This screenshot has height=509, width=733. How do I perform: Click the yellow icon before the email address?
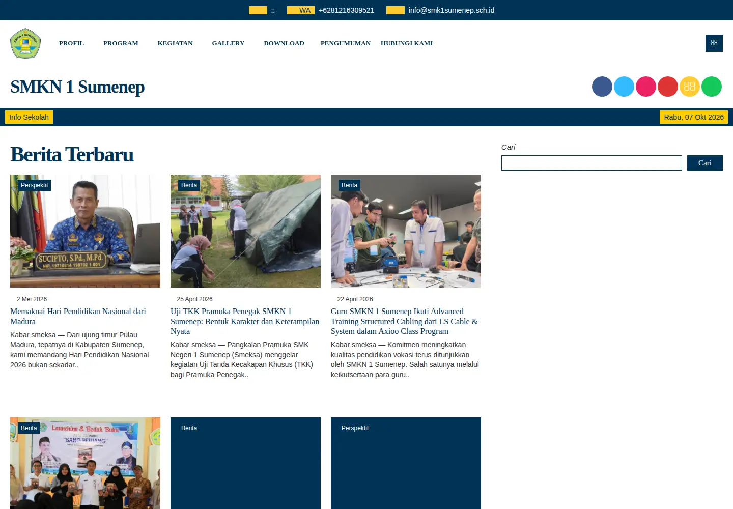pyautogui.click(x=396, y=10)
